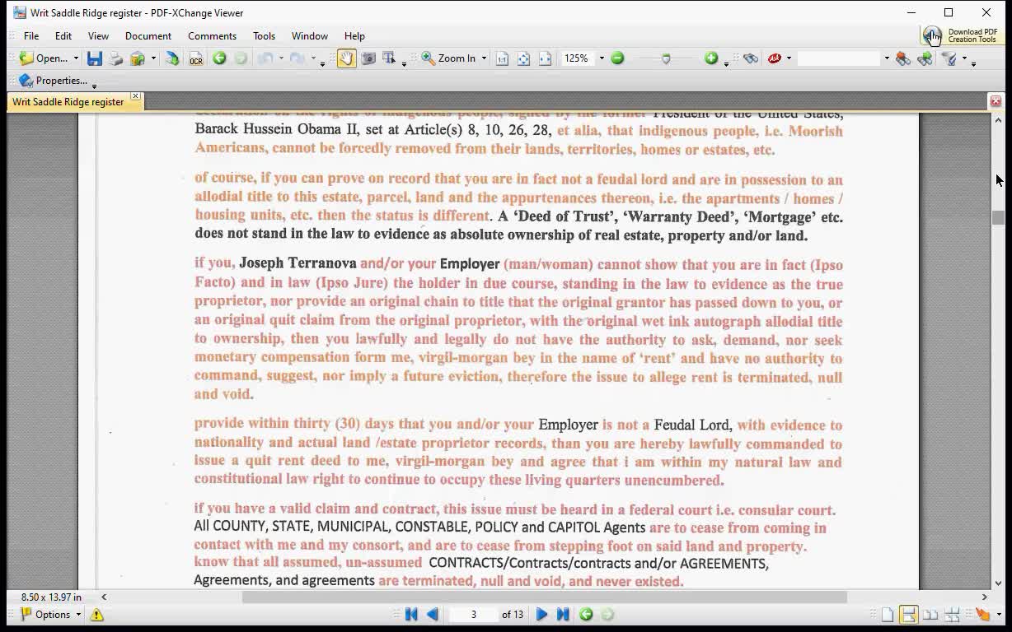Find previous match binoculars icon
Screen dimensions: 1012x632
pos(903,58)
